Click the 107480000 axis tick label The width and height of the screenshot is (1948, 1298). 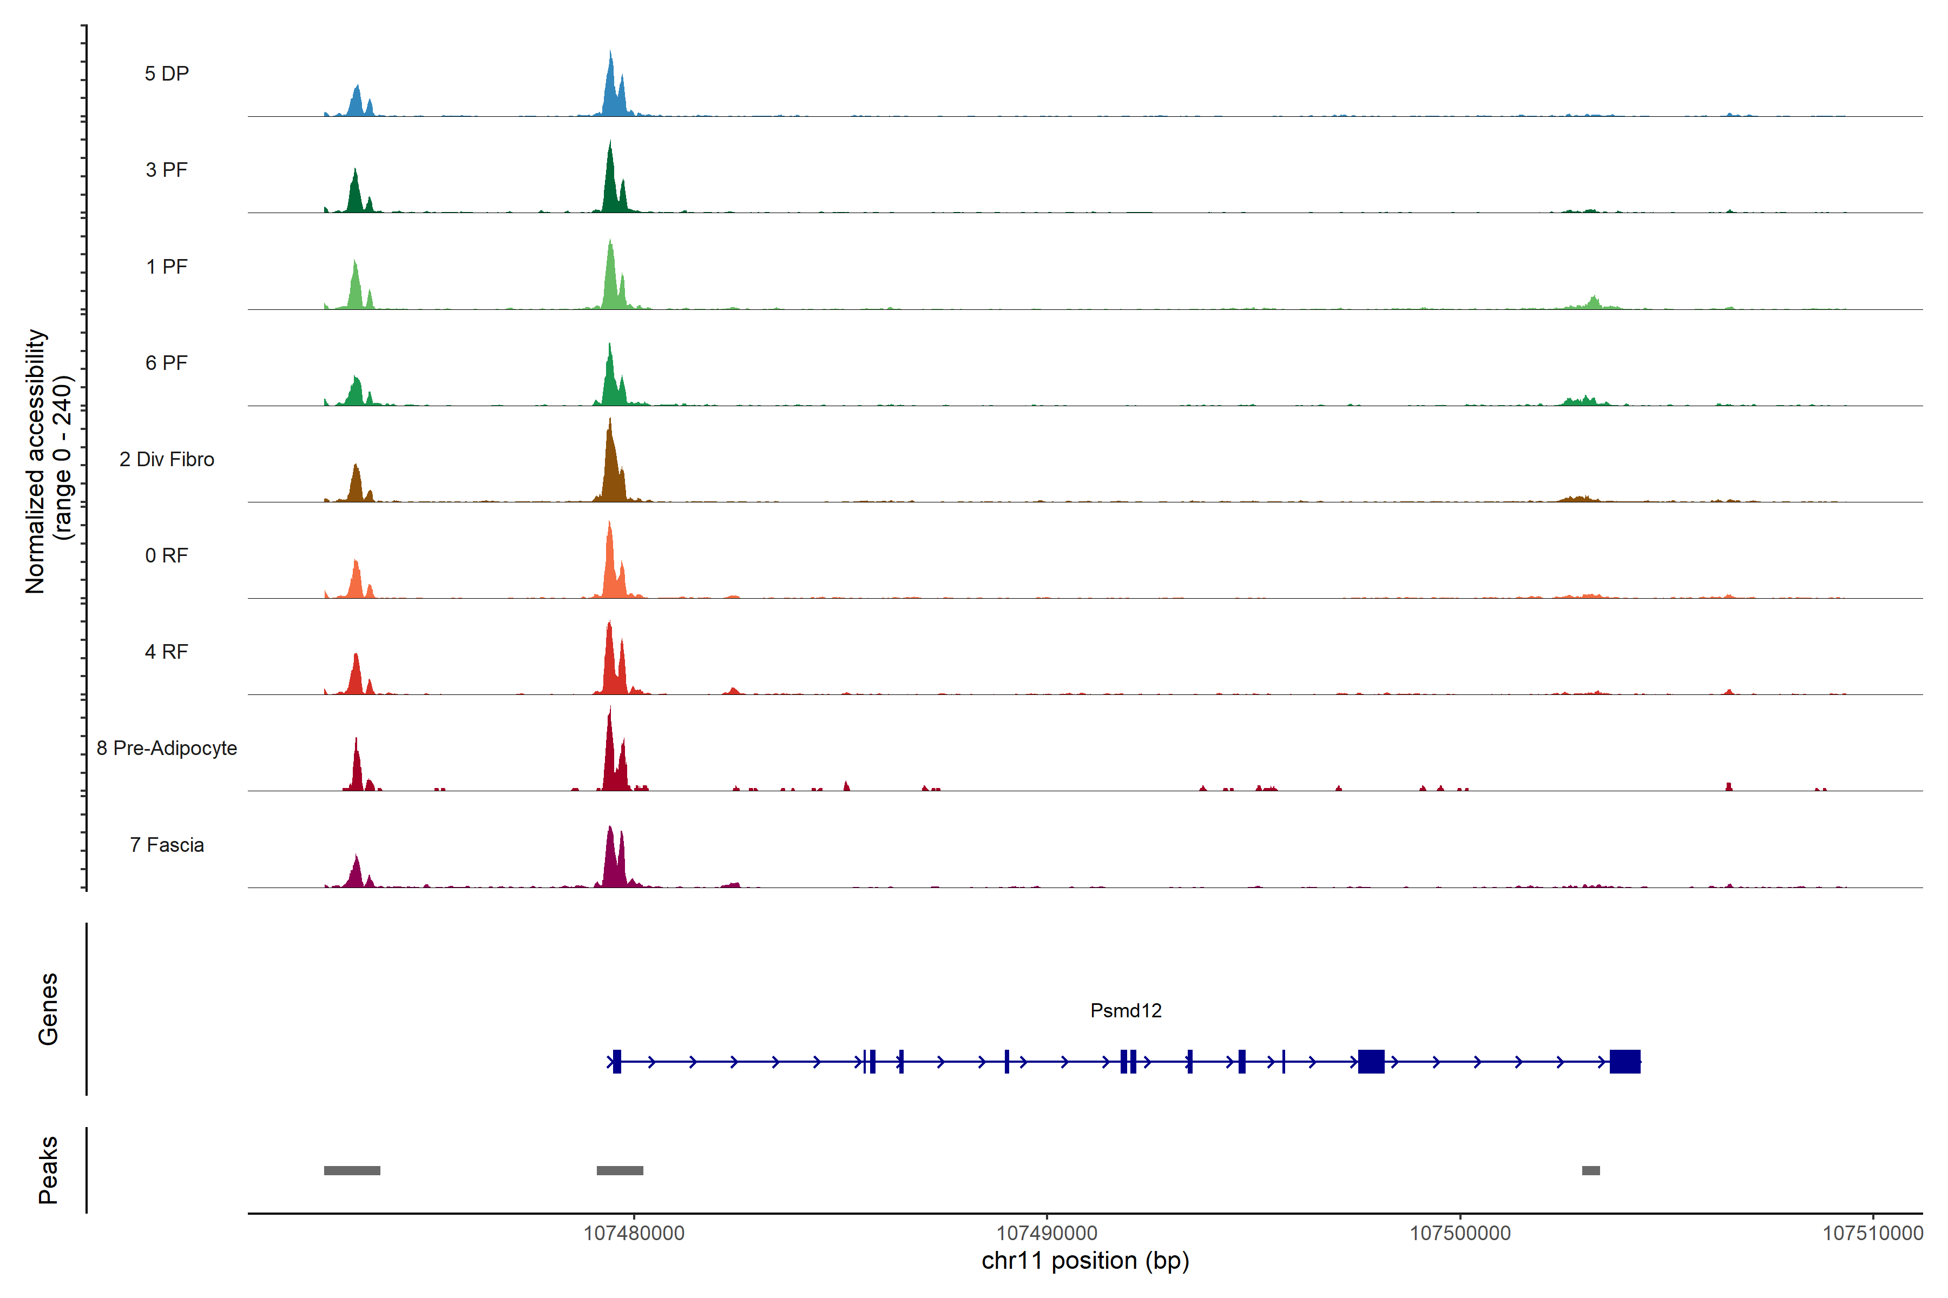tap(634, 1233)
